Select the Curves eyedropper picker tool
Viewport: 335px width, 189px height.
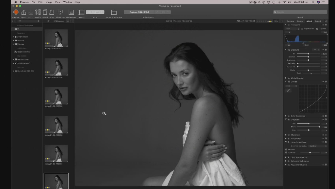288,90
